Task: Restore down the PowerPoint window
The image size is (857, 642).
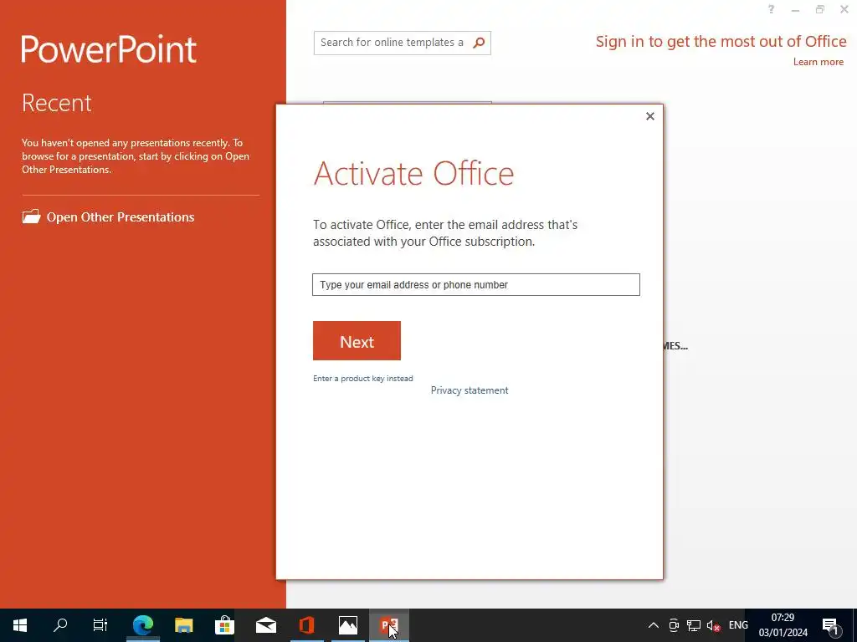Action: click(x=820, y=9)
